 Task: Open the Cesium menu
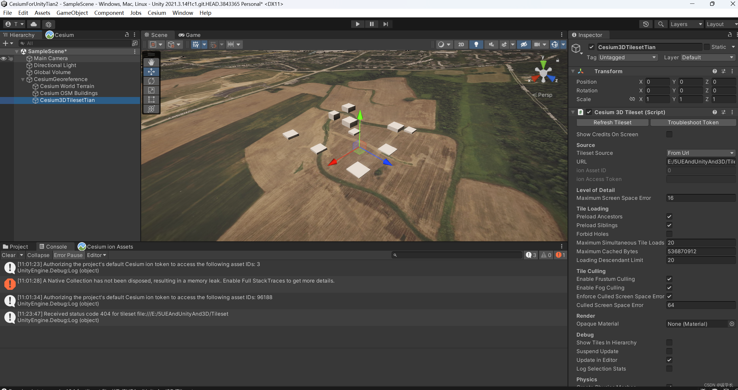[x=157, y=13]
